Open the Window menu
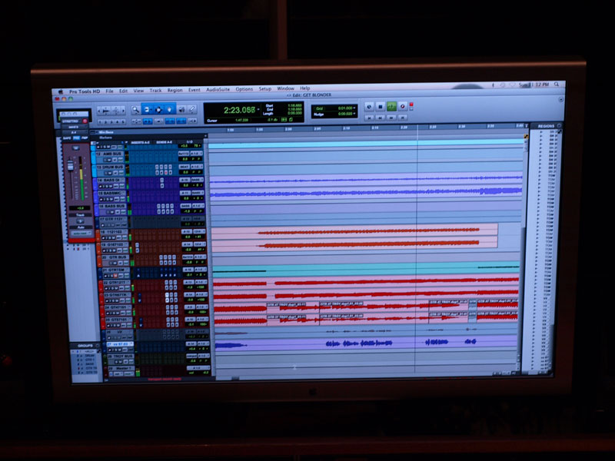 click(285, 88)
